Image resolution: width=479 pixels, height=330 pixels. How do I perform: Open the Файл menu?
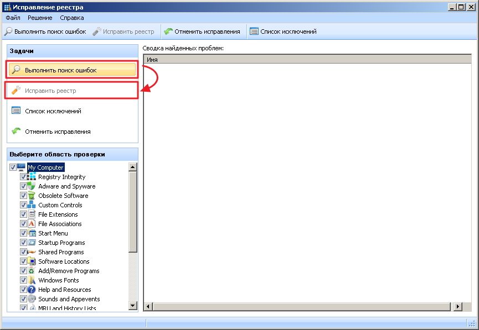click(13, 18)
